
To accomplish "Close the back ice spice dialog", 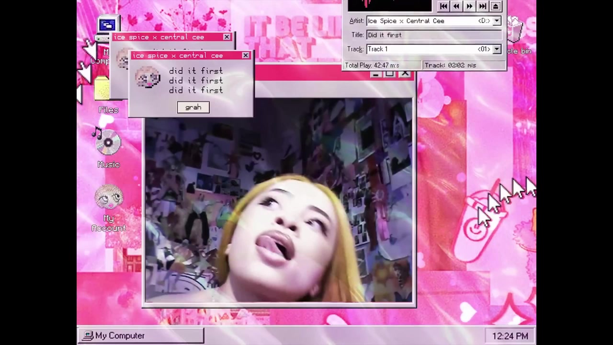I will click(x=227, y=37).
